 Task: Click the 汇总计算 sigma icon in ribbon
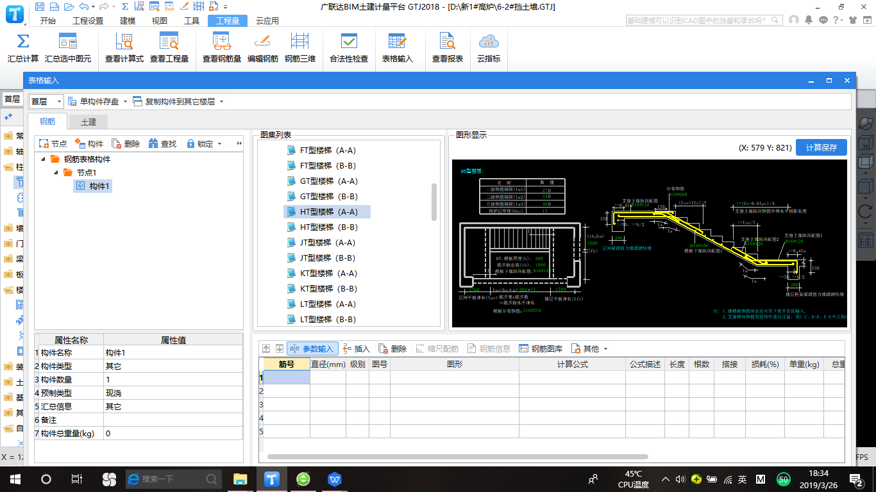point(23,48)
